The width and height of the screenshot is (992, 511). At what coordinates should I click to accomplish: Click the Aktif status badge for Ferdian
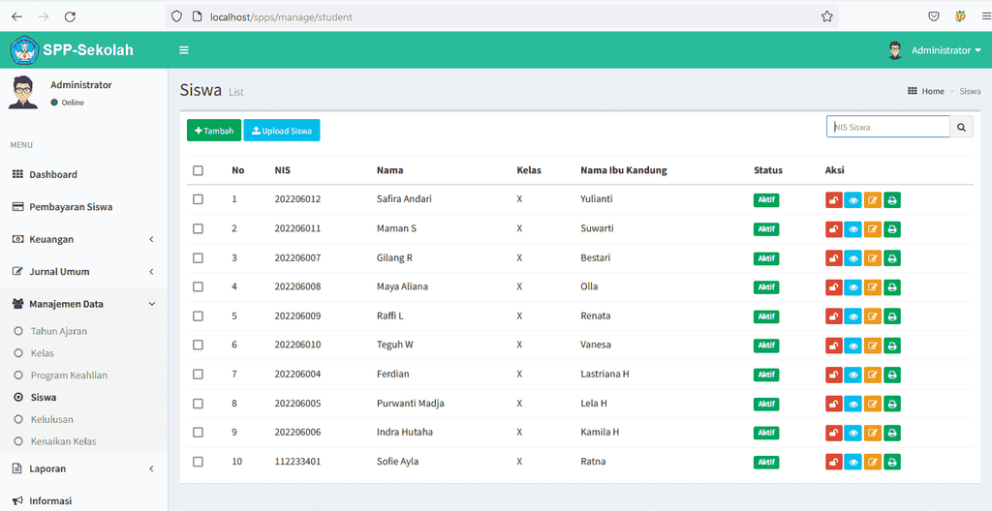click(766, 375)
